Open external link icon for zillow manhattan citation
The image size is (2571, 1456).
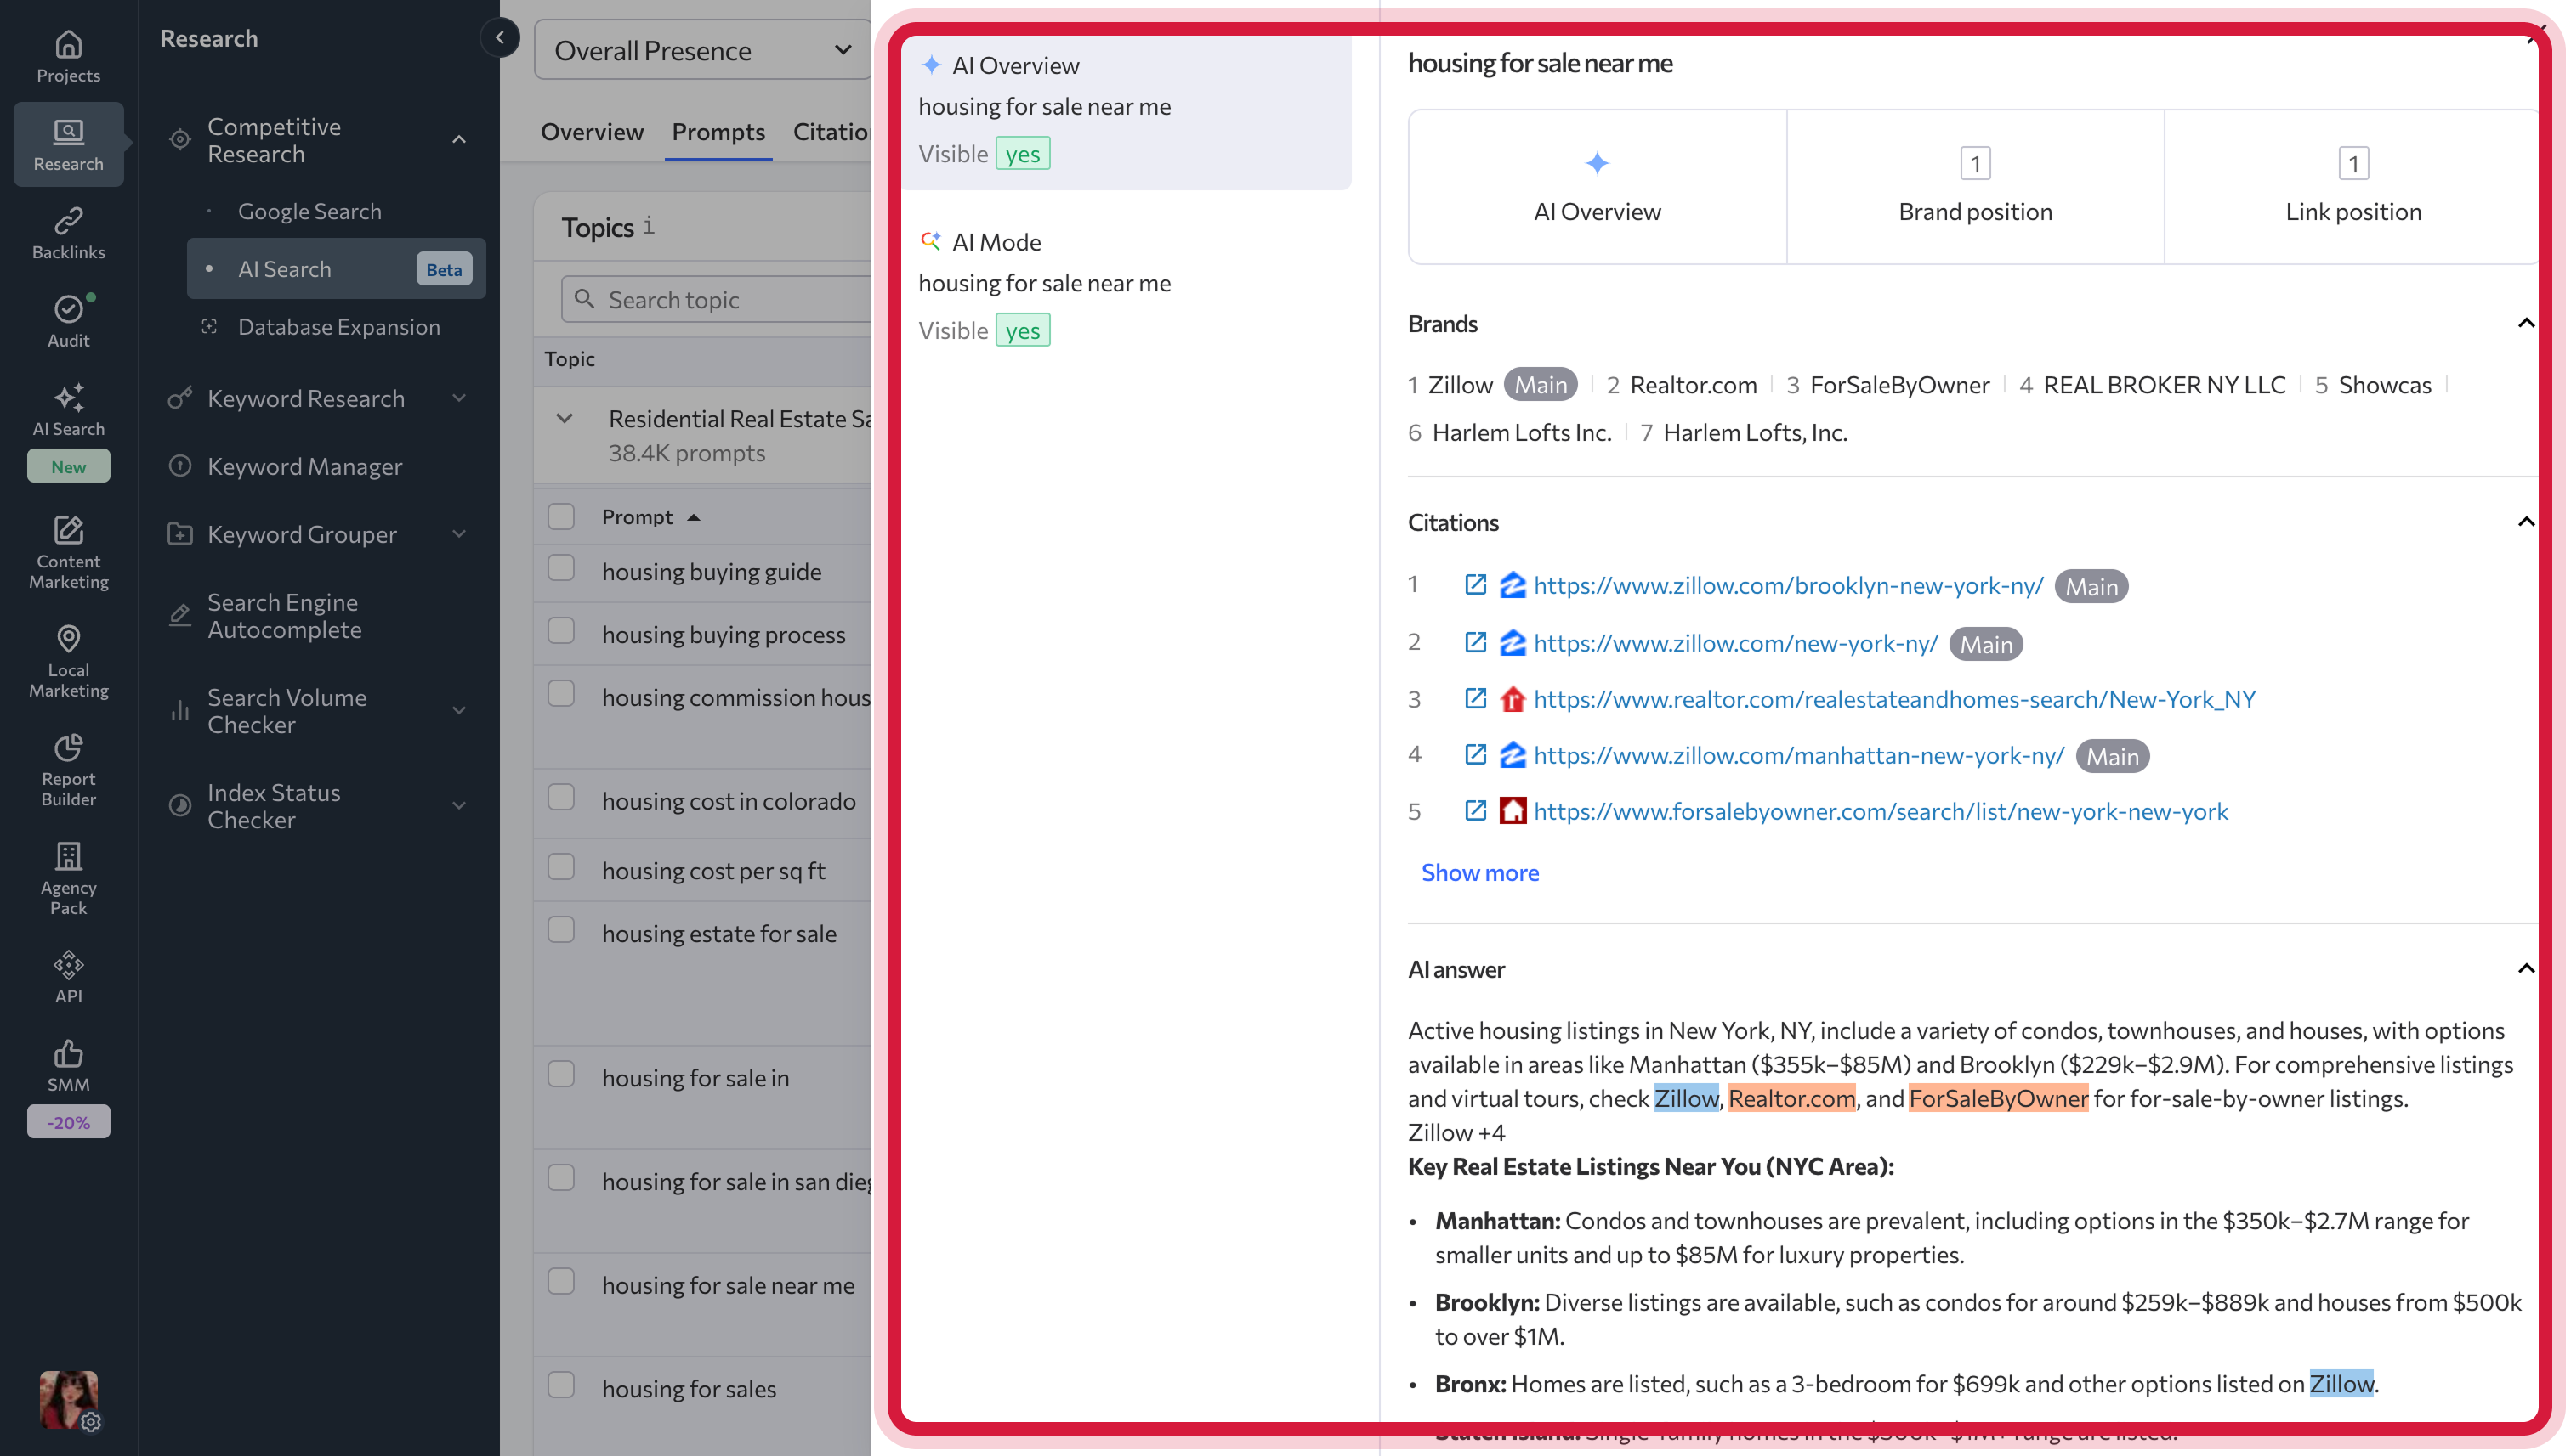1474,754
